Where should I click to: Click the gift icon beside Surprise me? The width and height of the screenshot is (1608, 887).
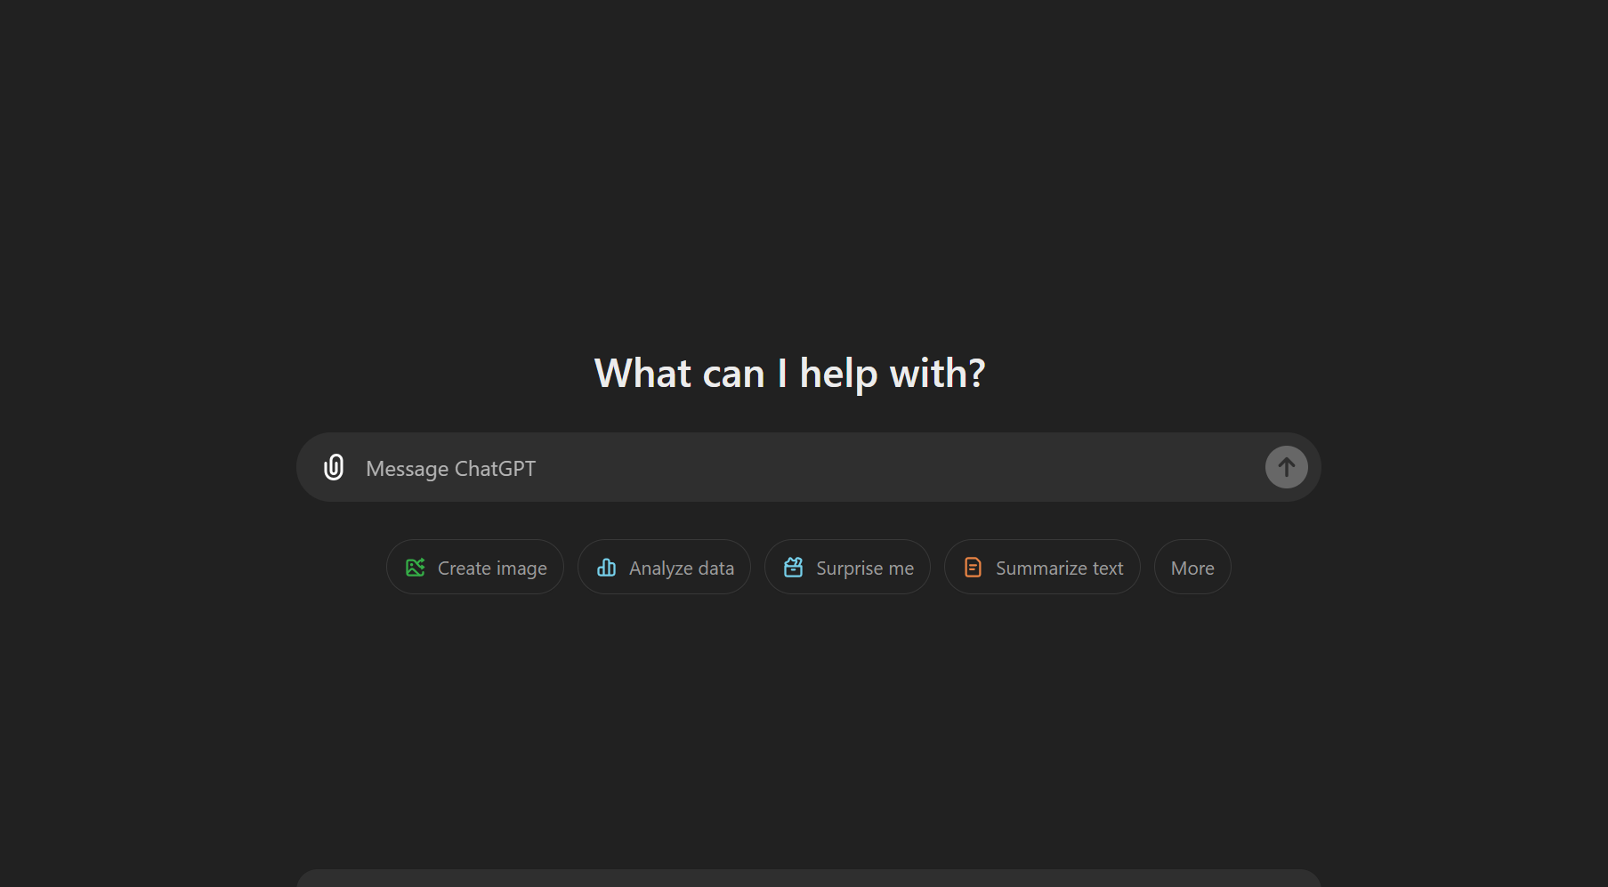(x=793, y=568)
